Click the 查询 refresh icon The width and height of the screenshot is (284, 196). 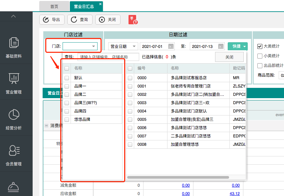(74, 20)
